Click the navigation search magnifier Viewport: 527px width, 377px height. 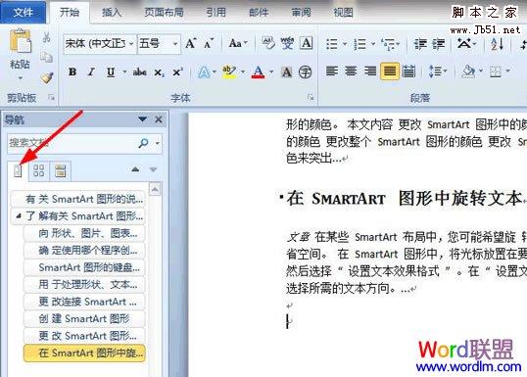click(x=144, y=143)
